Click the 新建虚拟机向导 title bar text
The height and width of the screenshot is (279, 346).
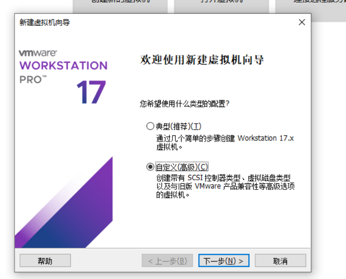[x=45, y=22]
